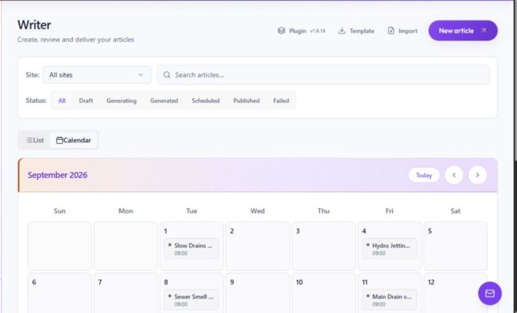
Task: Open the Plugin v1.6.19 option
Action: (x=302, y=31)
